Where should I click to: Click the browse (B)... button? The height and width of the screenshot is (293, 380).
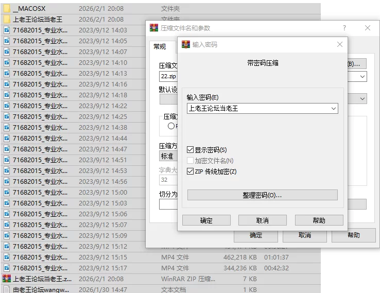point(357,64)
